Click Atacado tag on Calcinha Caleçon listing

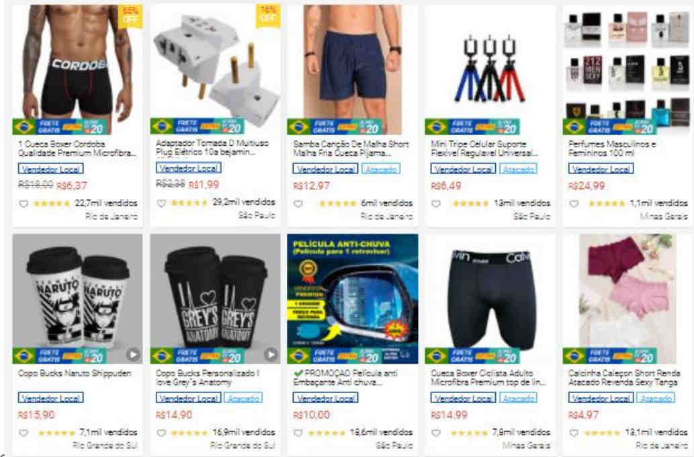(x=656, y=398)
